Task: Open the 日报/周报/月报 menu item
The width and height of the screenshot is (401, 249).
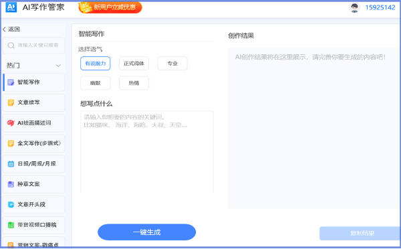Action: (34, 164)
